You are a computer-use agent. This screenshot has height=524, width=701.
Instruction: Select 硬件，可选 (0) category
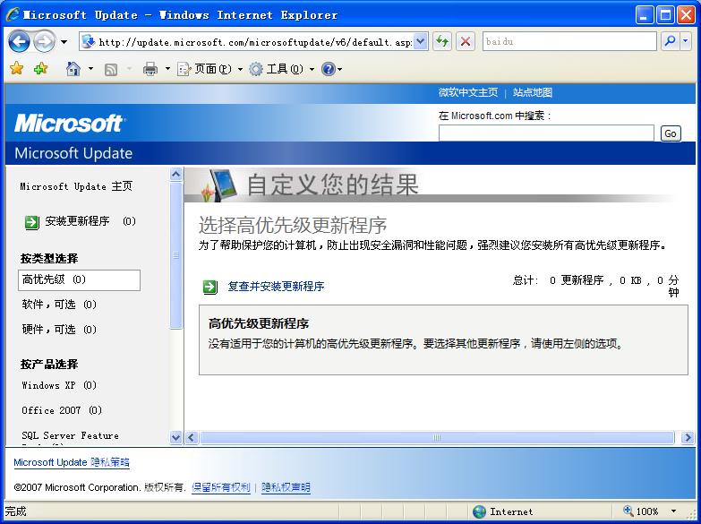pos(59,330)
